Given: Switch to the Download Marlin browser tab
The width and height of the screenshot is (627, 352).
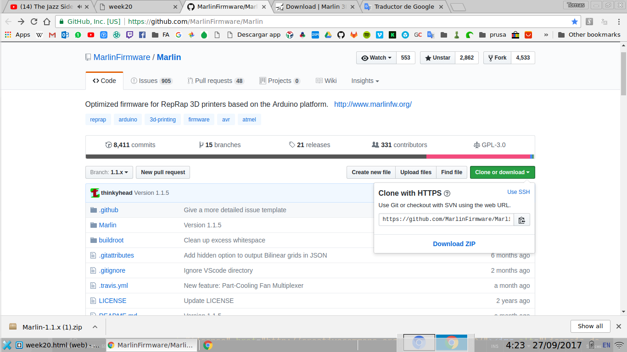Looking at the screenshot, I should [x=316, y=6].
